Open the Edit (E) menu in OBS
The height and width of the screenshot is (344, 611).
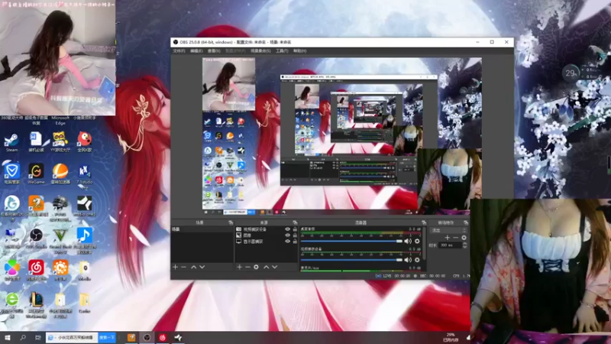196,51
